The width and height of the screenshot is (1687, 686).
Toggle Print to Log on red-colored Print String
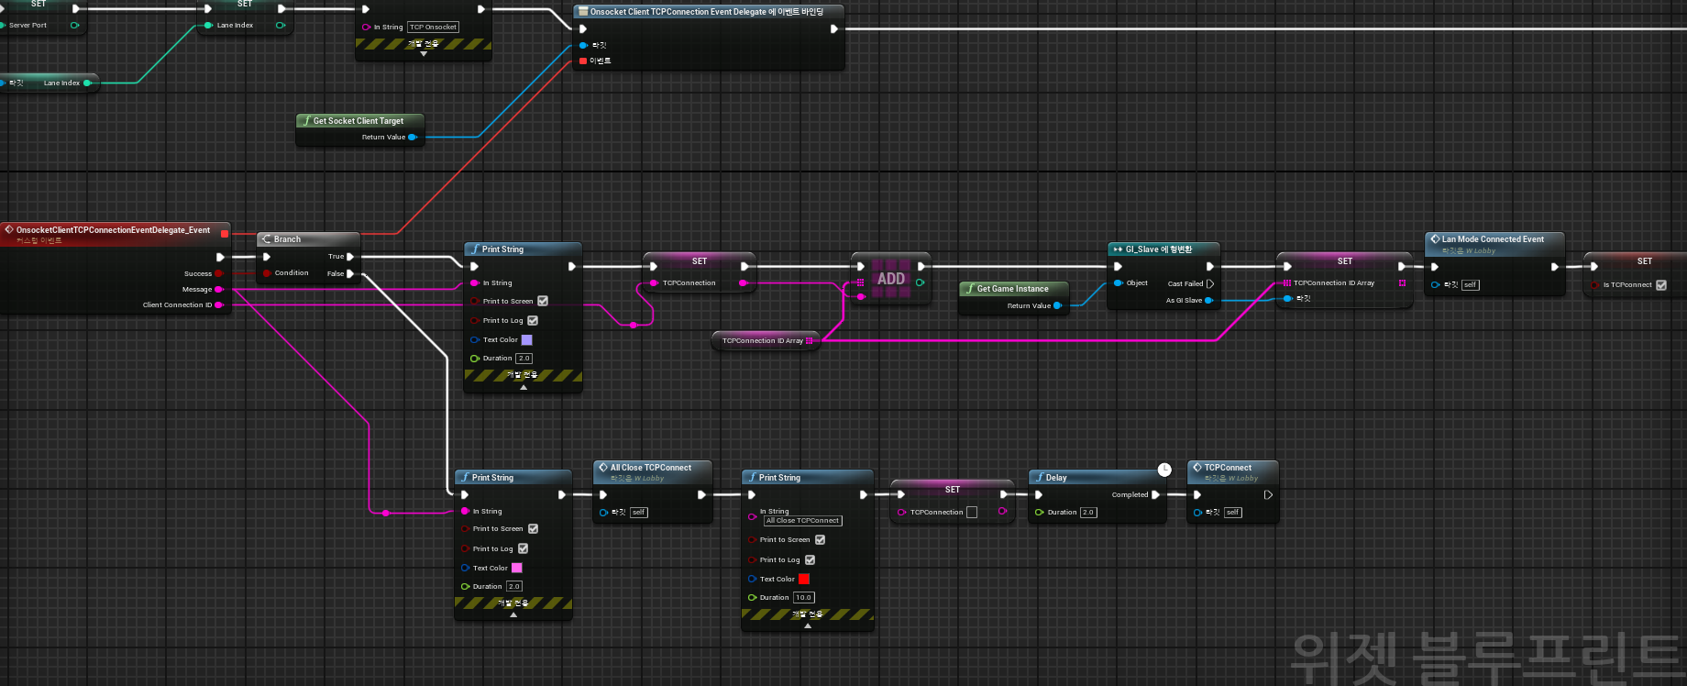point(810,559)
